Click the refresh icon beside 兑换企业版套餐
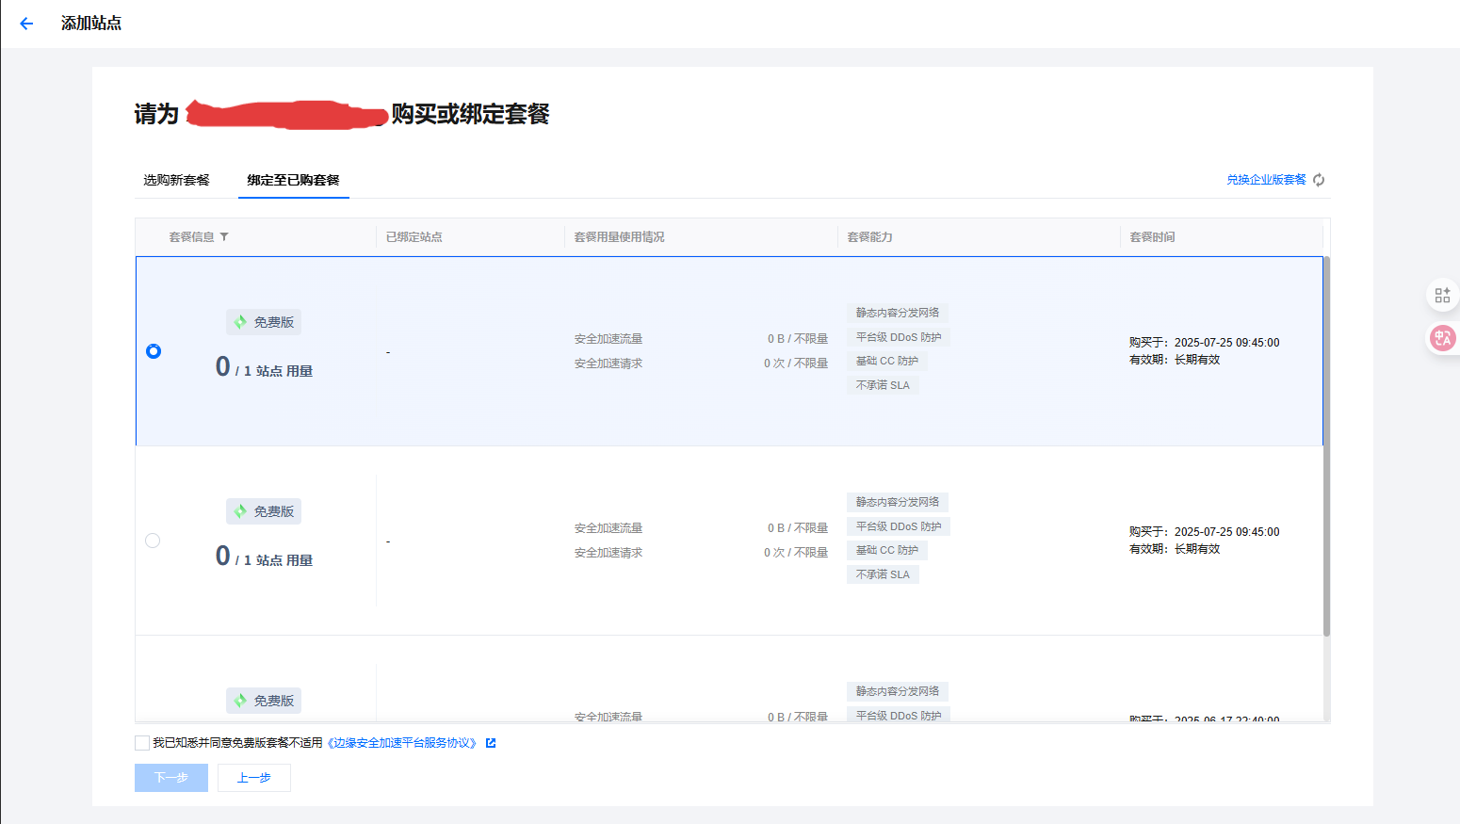1460x824 pixels. tap(1319, 180)
